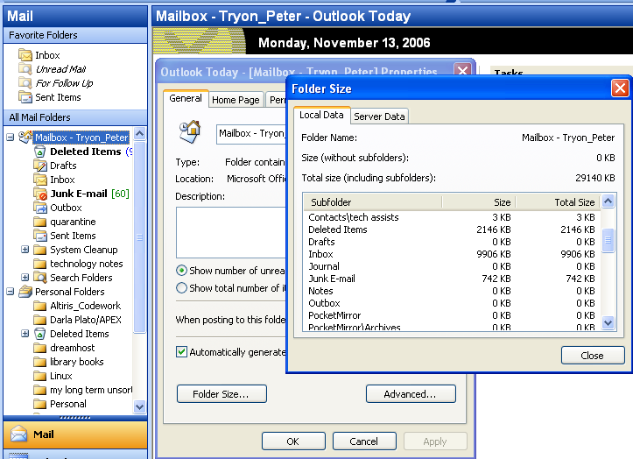Select the For Follow Up folder icon
This screenshot has width=633, height=459.
[25, 83]
